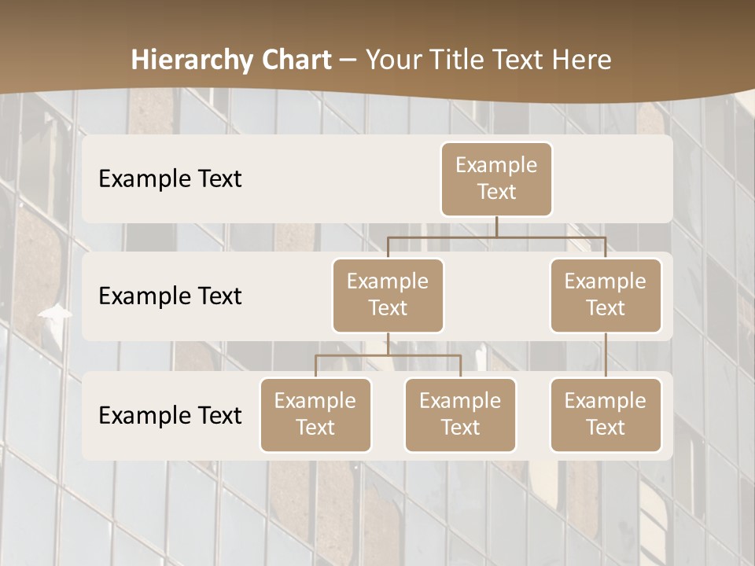Click the building background image below the chart
Image resolution: width=755 pixels, height=566 pixels.
coord(377,511)
